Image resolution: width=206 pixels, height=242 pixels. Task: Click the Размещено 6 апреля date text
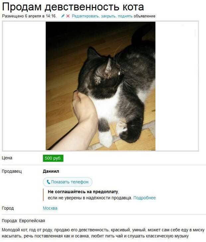[29, 16]
